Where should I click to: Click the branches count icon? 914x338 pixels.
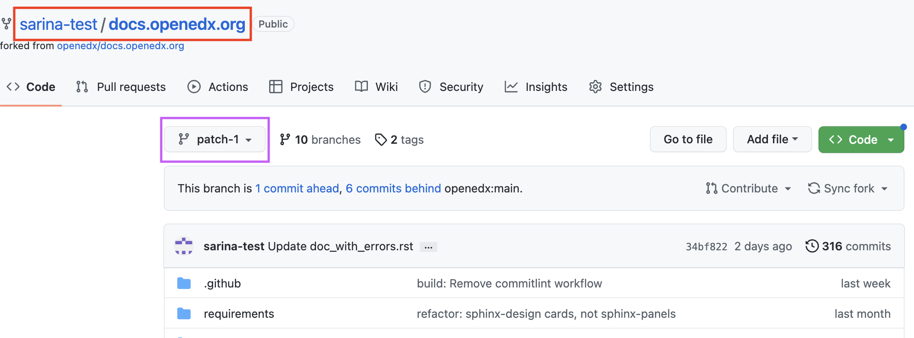pyautogui.click(x=285, y=140)
